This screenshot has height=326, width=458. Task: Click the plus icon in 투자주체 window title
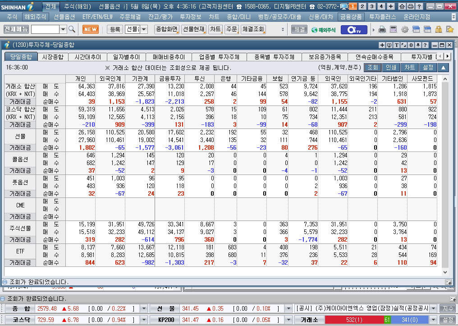coord(382,45)
